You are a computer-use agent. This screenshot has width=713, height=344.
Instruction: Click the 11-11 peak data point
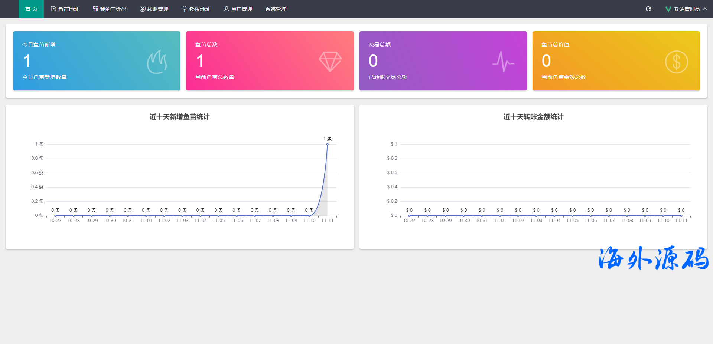327,145
